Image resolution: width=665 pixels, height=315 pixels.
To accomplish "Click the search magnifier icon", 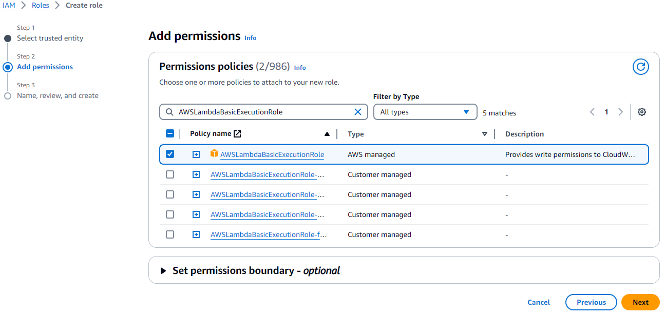I will click(169, 112).
